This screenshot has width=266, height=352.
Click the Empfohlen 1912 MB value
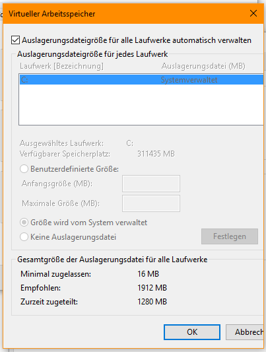point(152,288)
